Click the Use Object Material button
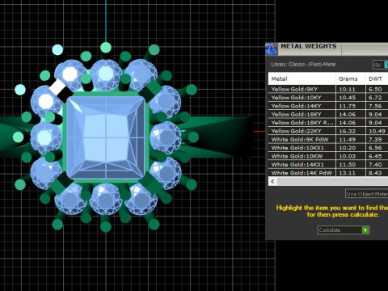The width and height of the screenshot is (388, 291). coord(367,194)
